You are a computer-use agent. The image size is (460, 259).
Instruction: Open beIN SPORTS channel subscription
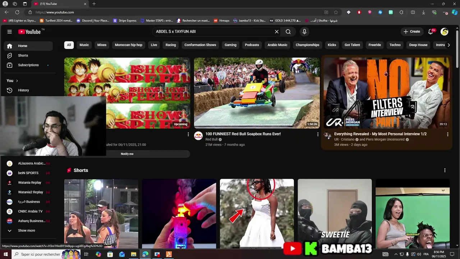(x=28, y=173)
